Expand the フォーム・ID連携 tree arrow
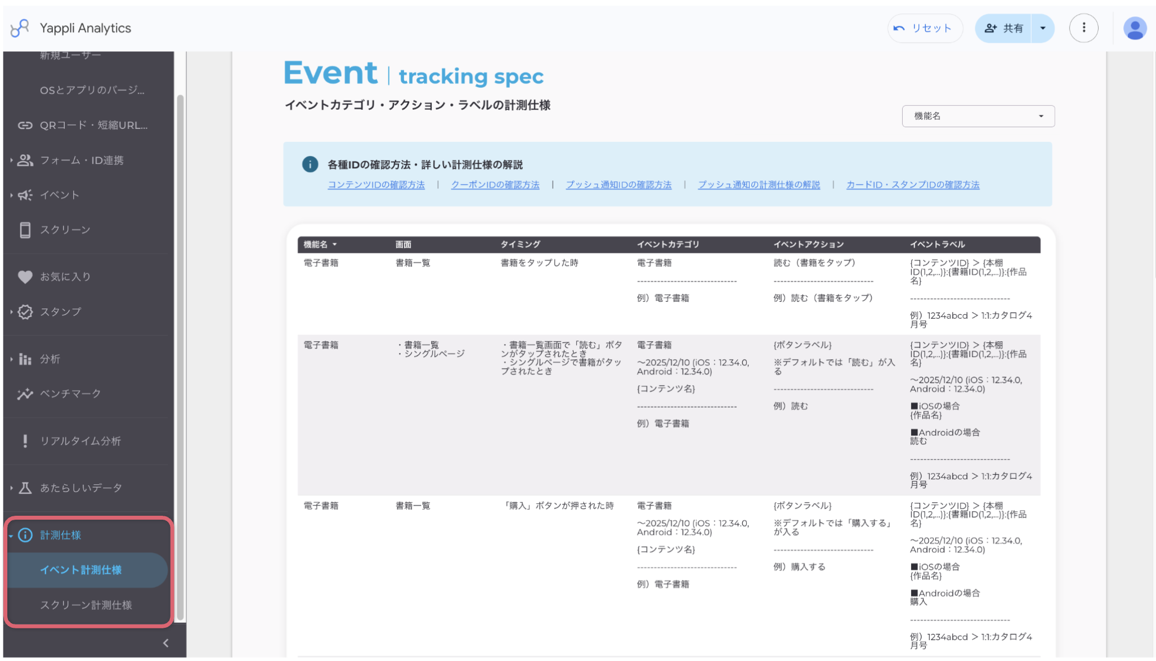Screen dimensions: 1156x661 point(11,160)
